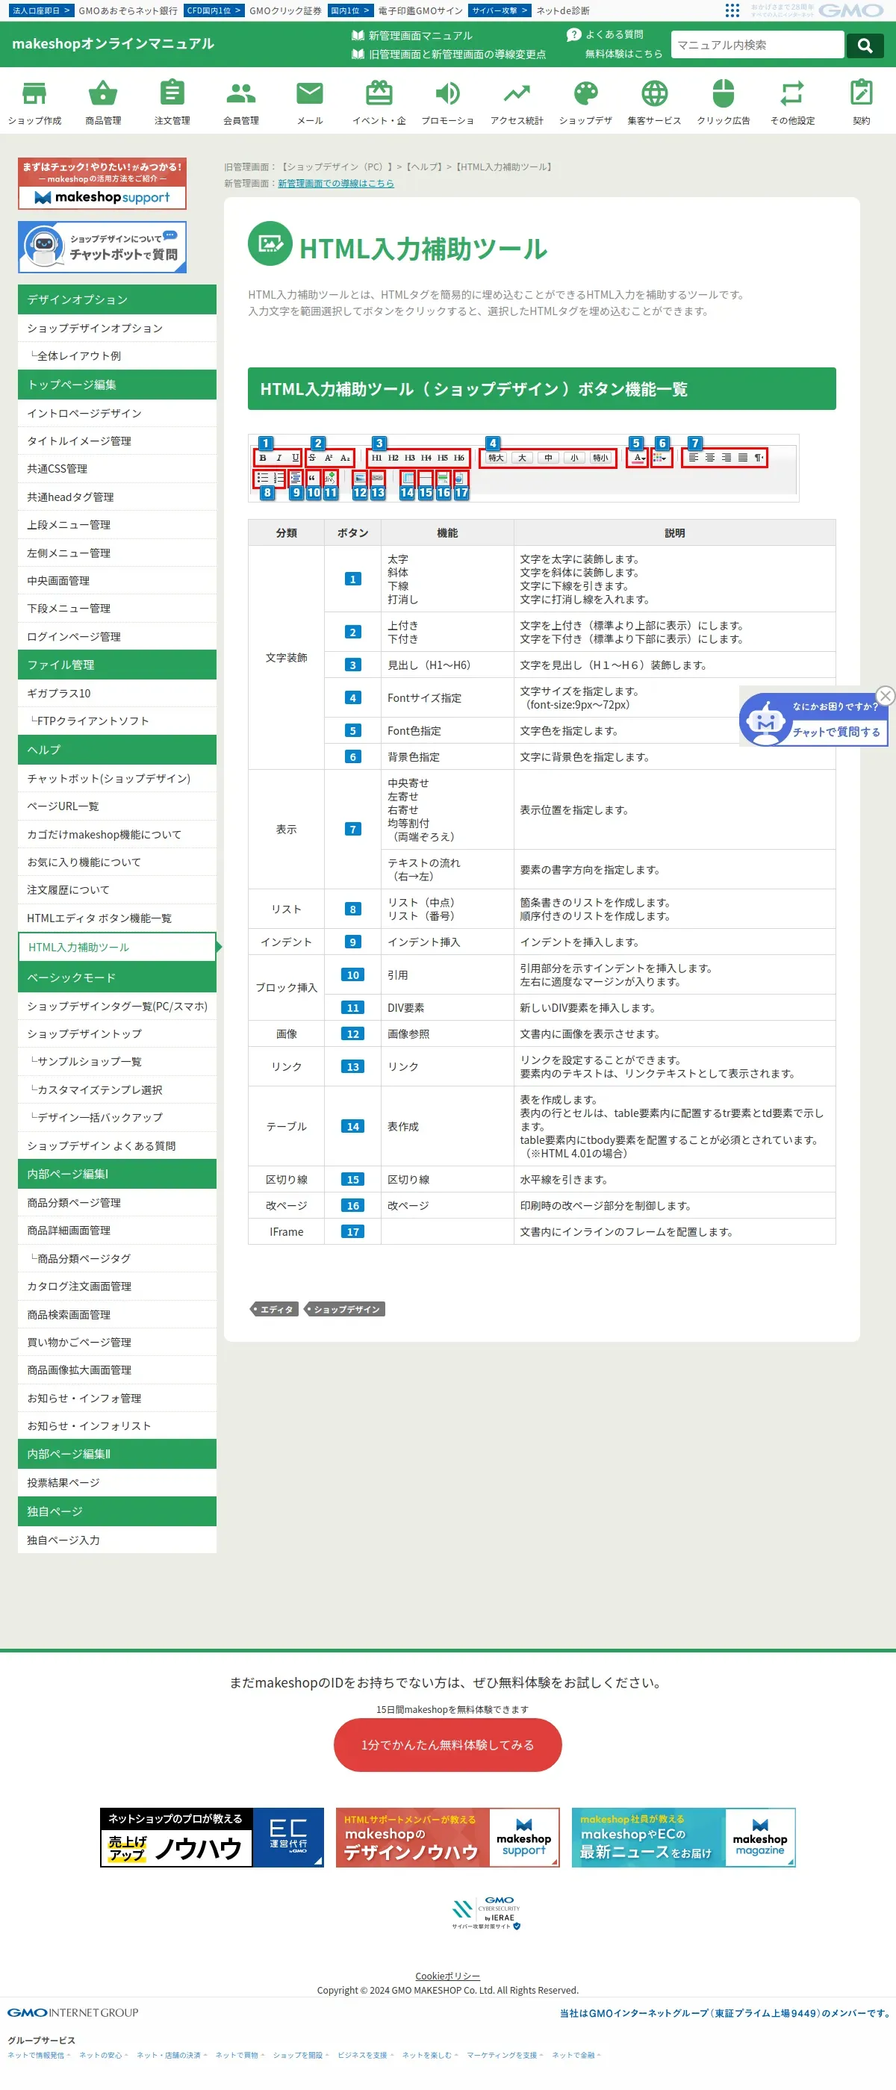Open 旧管理画面と新管理画面の導線変更点 link
Image resolution: width=896 pixels, height=2090 pixels.
coord(449,55)
